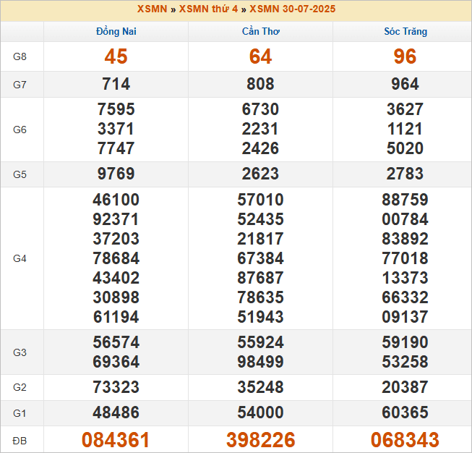
Task: Click G2 number 35248
Action: click(x=261, y=387)
